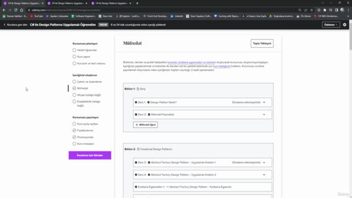Show more bookmarks with the overflow chevron

coord(348,16)
